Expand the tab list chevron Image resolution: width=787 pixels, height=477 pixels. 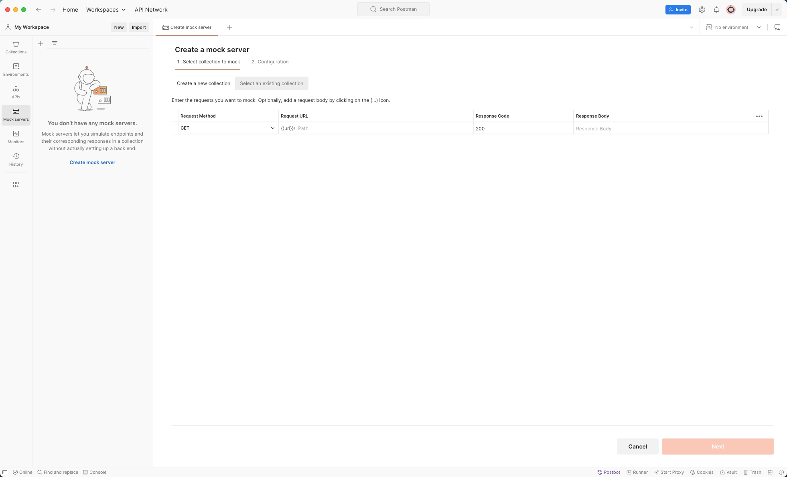pyautogui.click(x=692, y=27)
